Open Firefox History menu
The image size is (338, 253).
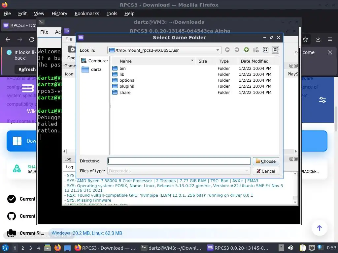[x=59, y=14]
